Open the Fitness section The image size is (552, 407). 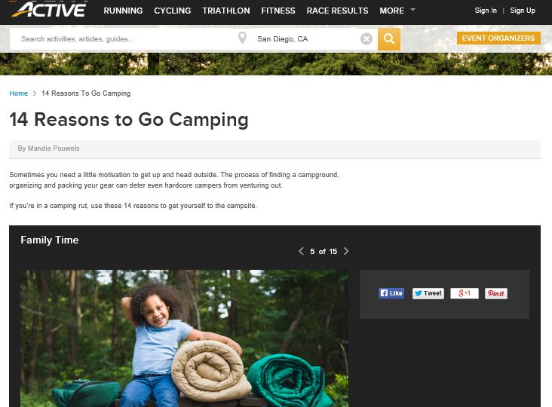click(x=278, y=11)
